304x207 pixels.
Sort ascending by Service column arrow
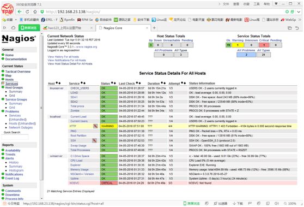(82, 83)
